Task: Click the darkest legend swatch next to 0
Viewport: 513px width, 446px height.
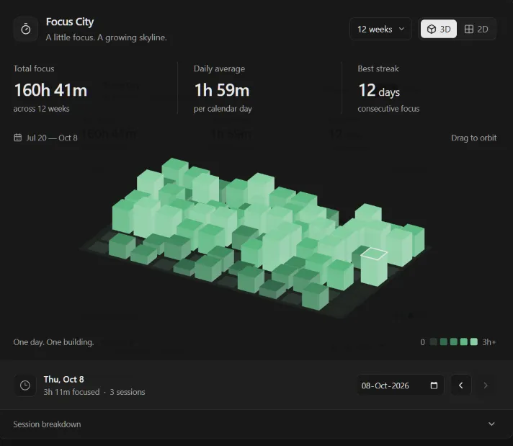Action: click(433, 342)
